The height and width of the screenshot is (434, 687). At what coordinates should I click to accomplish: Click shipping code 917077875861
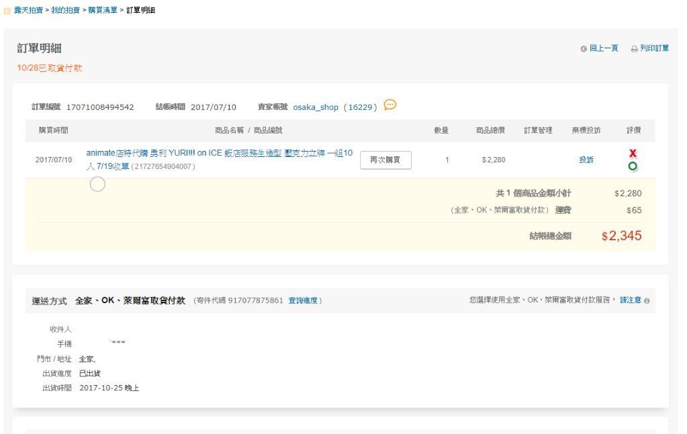click(x=255, y=301)
